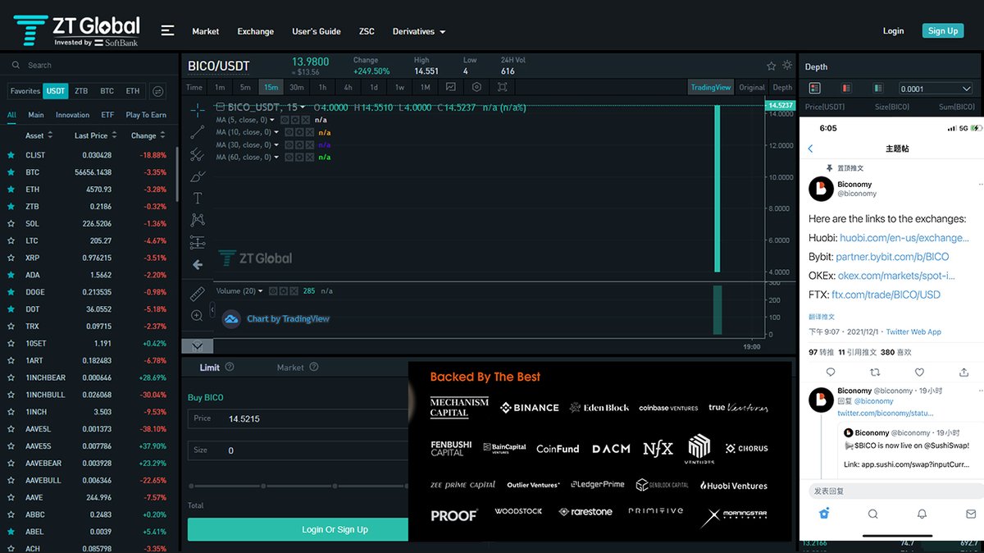Select the ruler measure tool
984x553 pixels.
[x=198, y=293]
